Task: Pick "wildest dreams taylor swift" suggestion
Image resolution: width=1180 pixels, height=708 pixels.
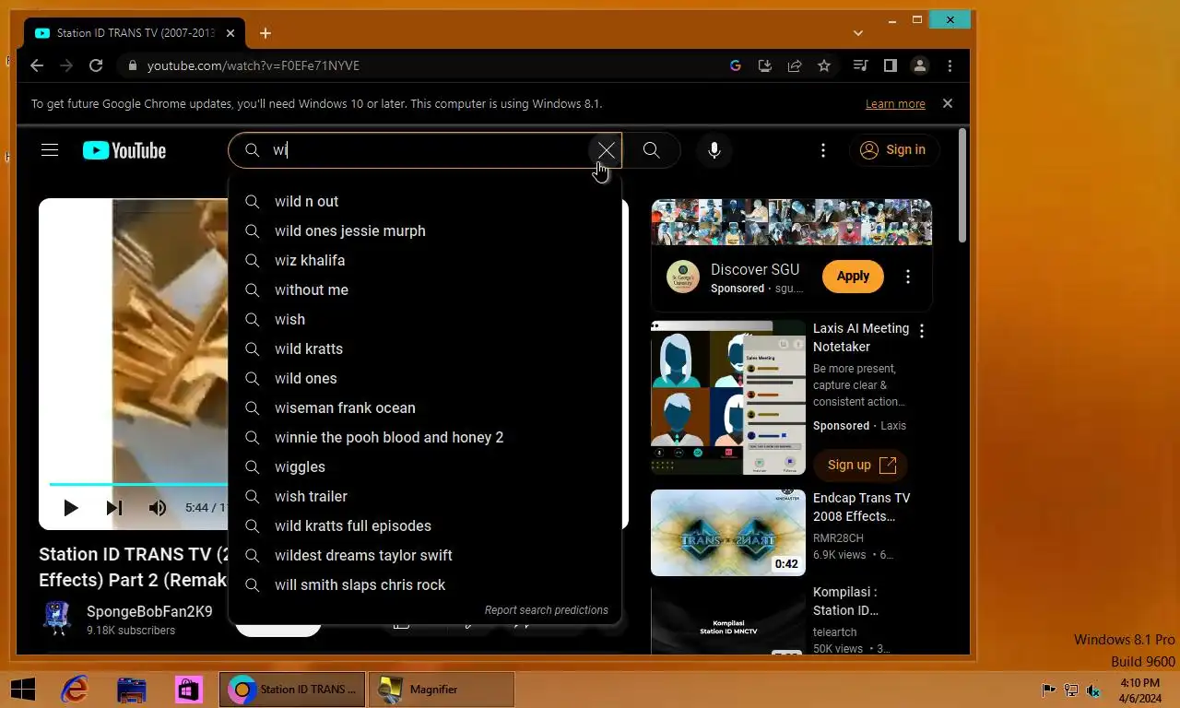Action: click(425, 555)
